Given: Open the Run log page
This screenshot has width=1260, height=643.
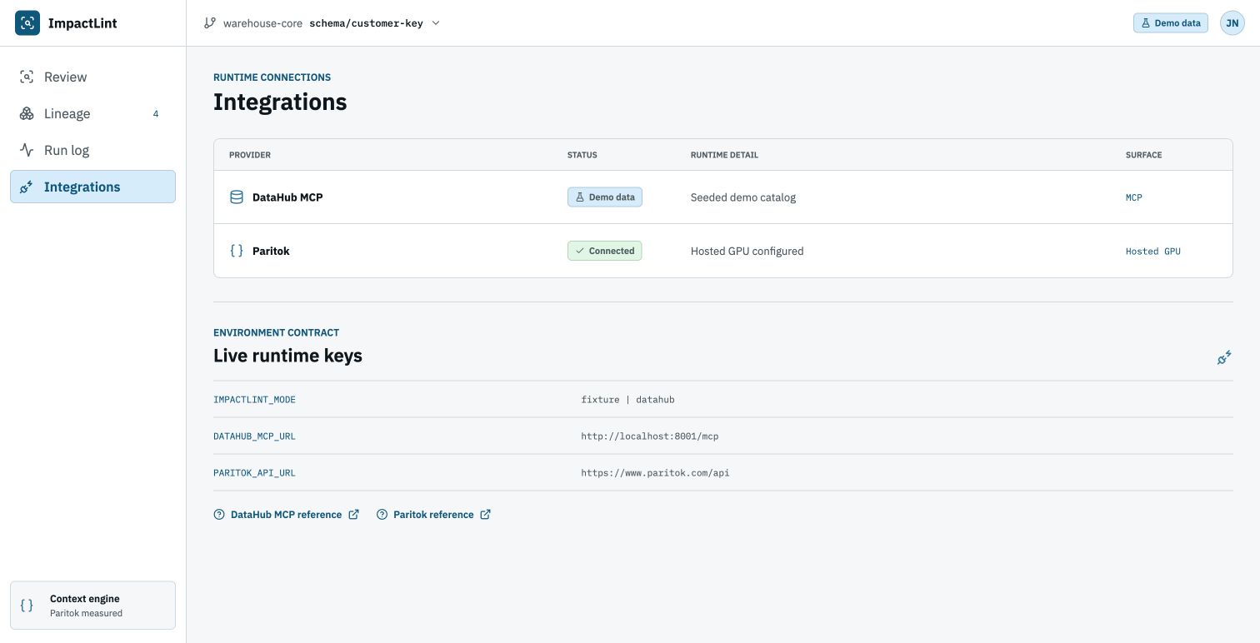Looking at the screenshot, I should 92,150.
